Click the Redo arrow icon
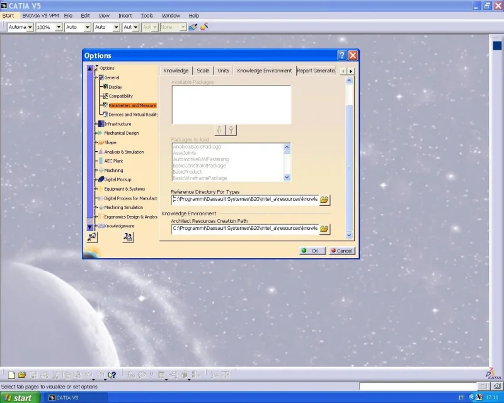504x403 pixels. [x=100, y=375]
